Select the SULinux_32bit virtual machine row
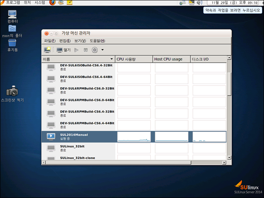The image size is (264, 198). tap(78, 148)
